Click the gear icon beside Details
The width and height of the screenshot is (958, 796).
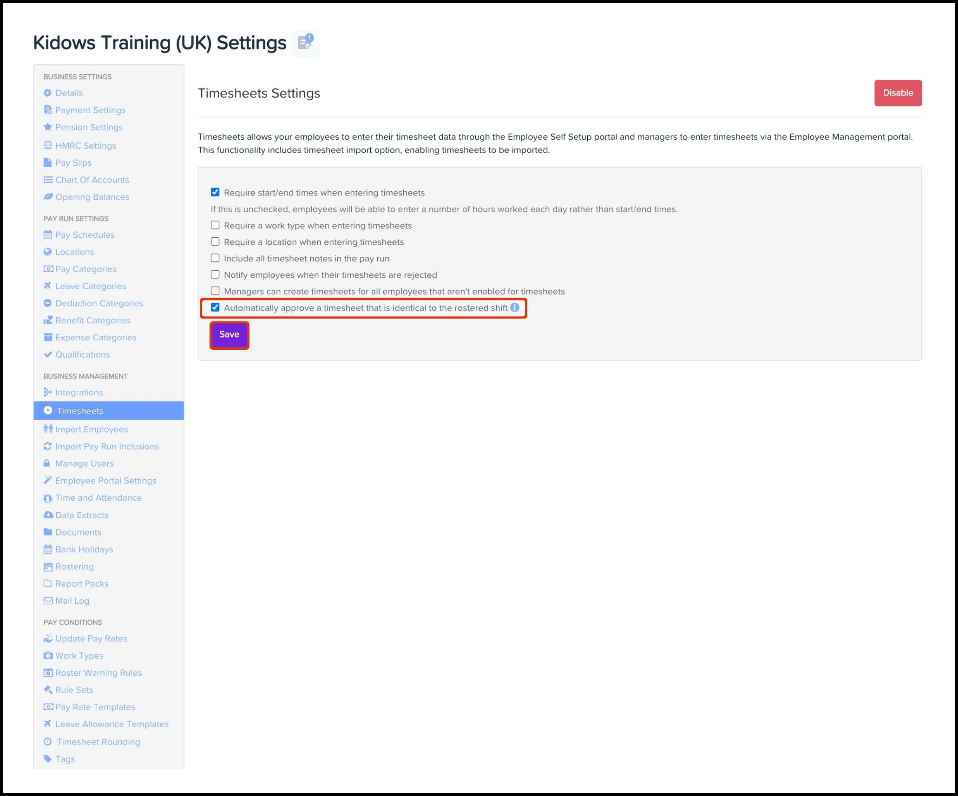coord(47,93)
